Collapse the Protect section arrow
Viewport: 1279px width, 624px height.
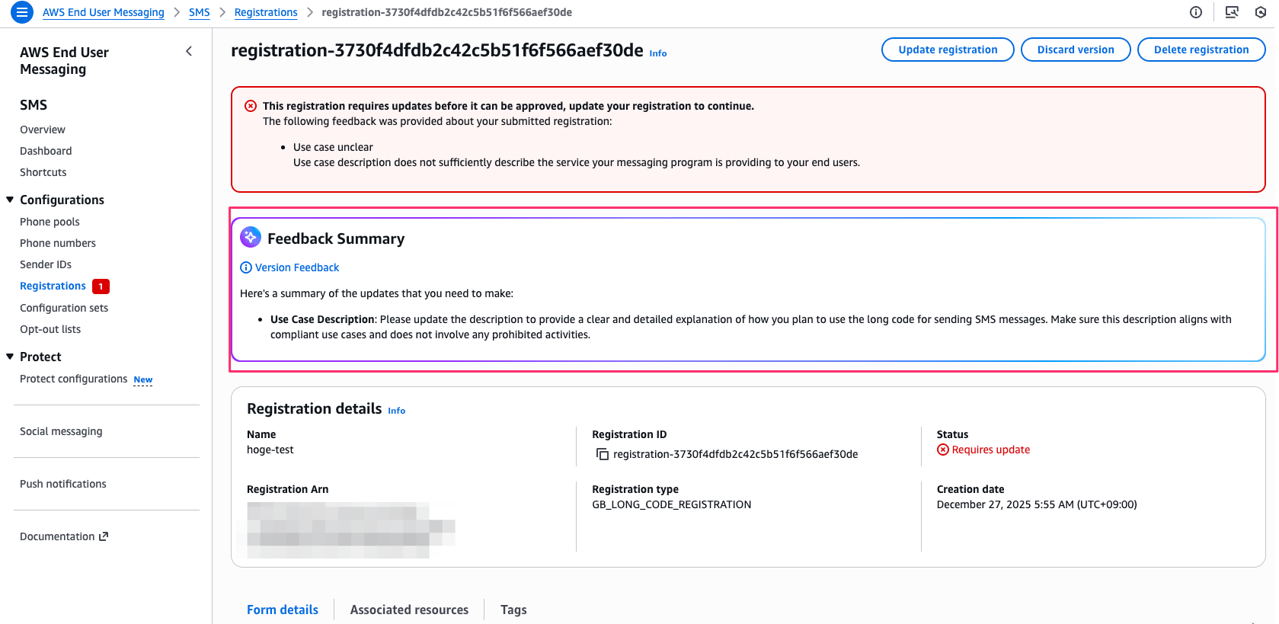click(11, 357)
